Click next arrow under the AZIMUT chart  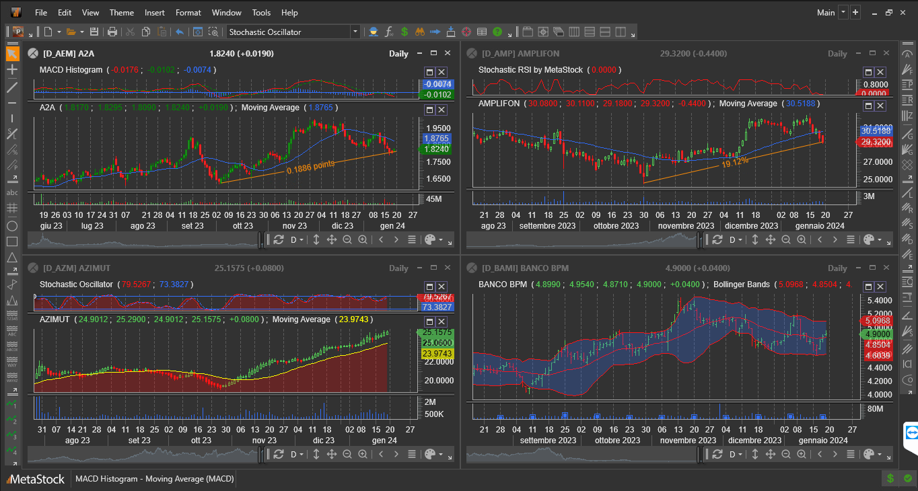point(396,454)
